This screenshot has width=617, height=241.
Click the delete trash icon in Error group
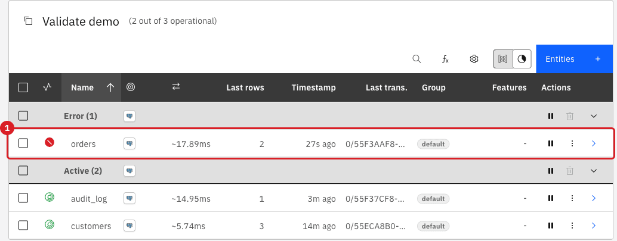(570, 116)
